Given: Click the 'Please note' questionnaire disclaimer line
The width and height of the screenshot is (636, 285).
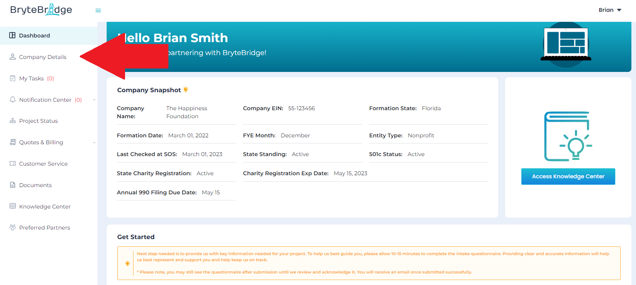Looking at the screenshot, I should click(x=304, y=272).
